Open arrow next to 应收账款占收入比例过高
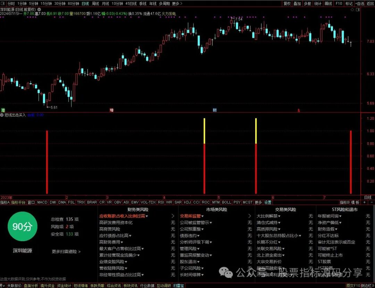The image size is (375, 288). click(173, 216)
